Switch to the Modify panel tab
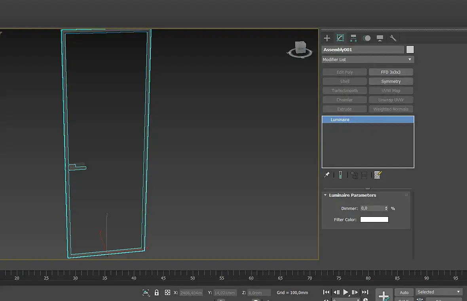The image size is (467, 301). [x=340, y=38]
